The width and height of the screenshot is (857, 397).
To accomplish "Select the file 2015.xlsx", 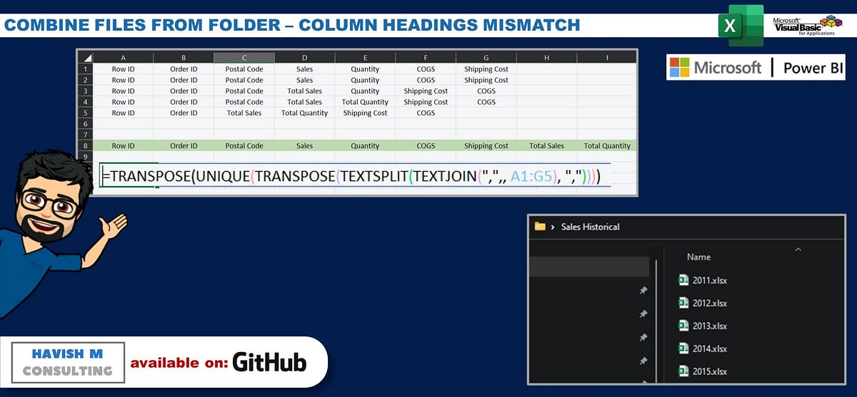I will coord(710,371).
